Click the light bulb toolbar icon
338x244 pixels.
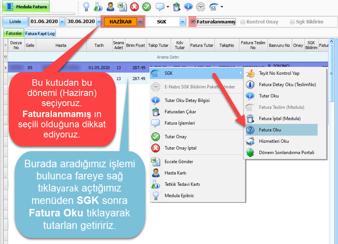[x=86, y=7]
